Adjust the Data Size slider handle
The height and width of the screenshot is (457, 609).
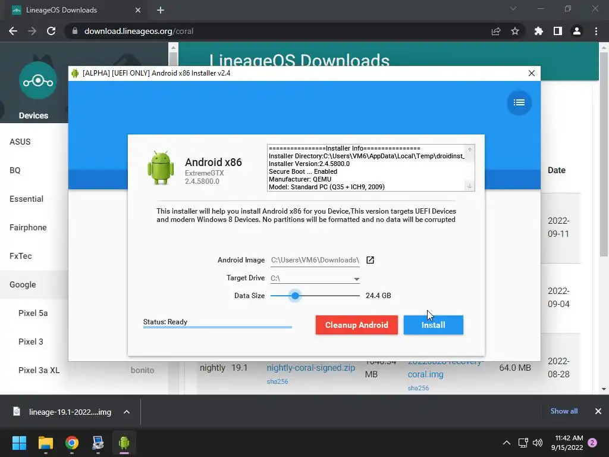click(x=295, y=296)
